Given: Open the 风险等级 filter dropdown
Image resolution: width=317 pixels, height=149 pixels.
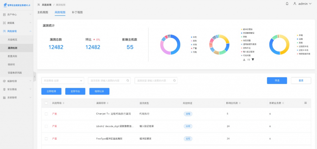Looking at the screenshot, I should tap(63, 81).
